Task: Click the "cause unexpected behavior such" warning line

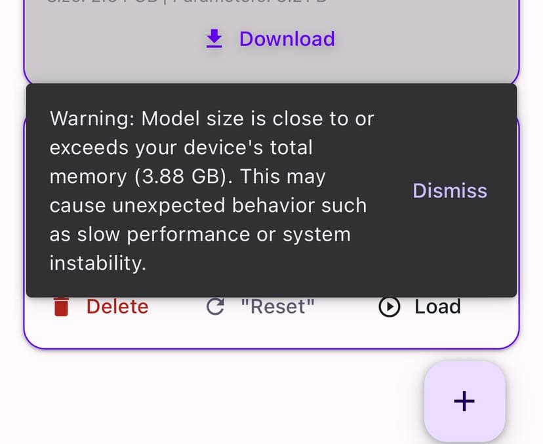Action: [208, 206]
